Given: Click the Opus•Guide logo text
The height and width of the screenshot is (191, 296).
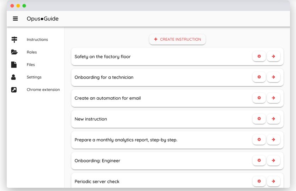Looking at the screenshot, I should click(42, 19).
